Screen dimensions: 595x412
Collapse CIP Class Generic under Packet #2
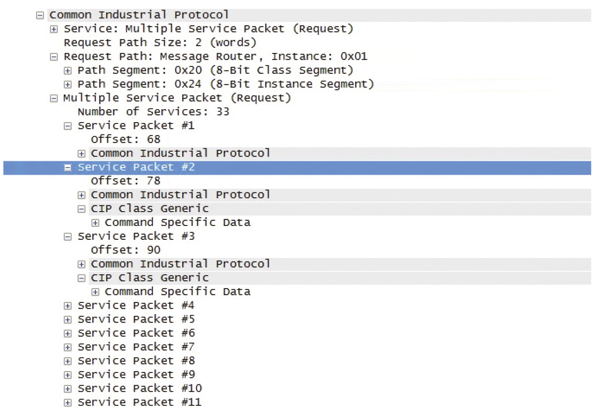81,209
